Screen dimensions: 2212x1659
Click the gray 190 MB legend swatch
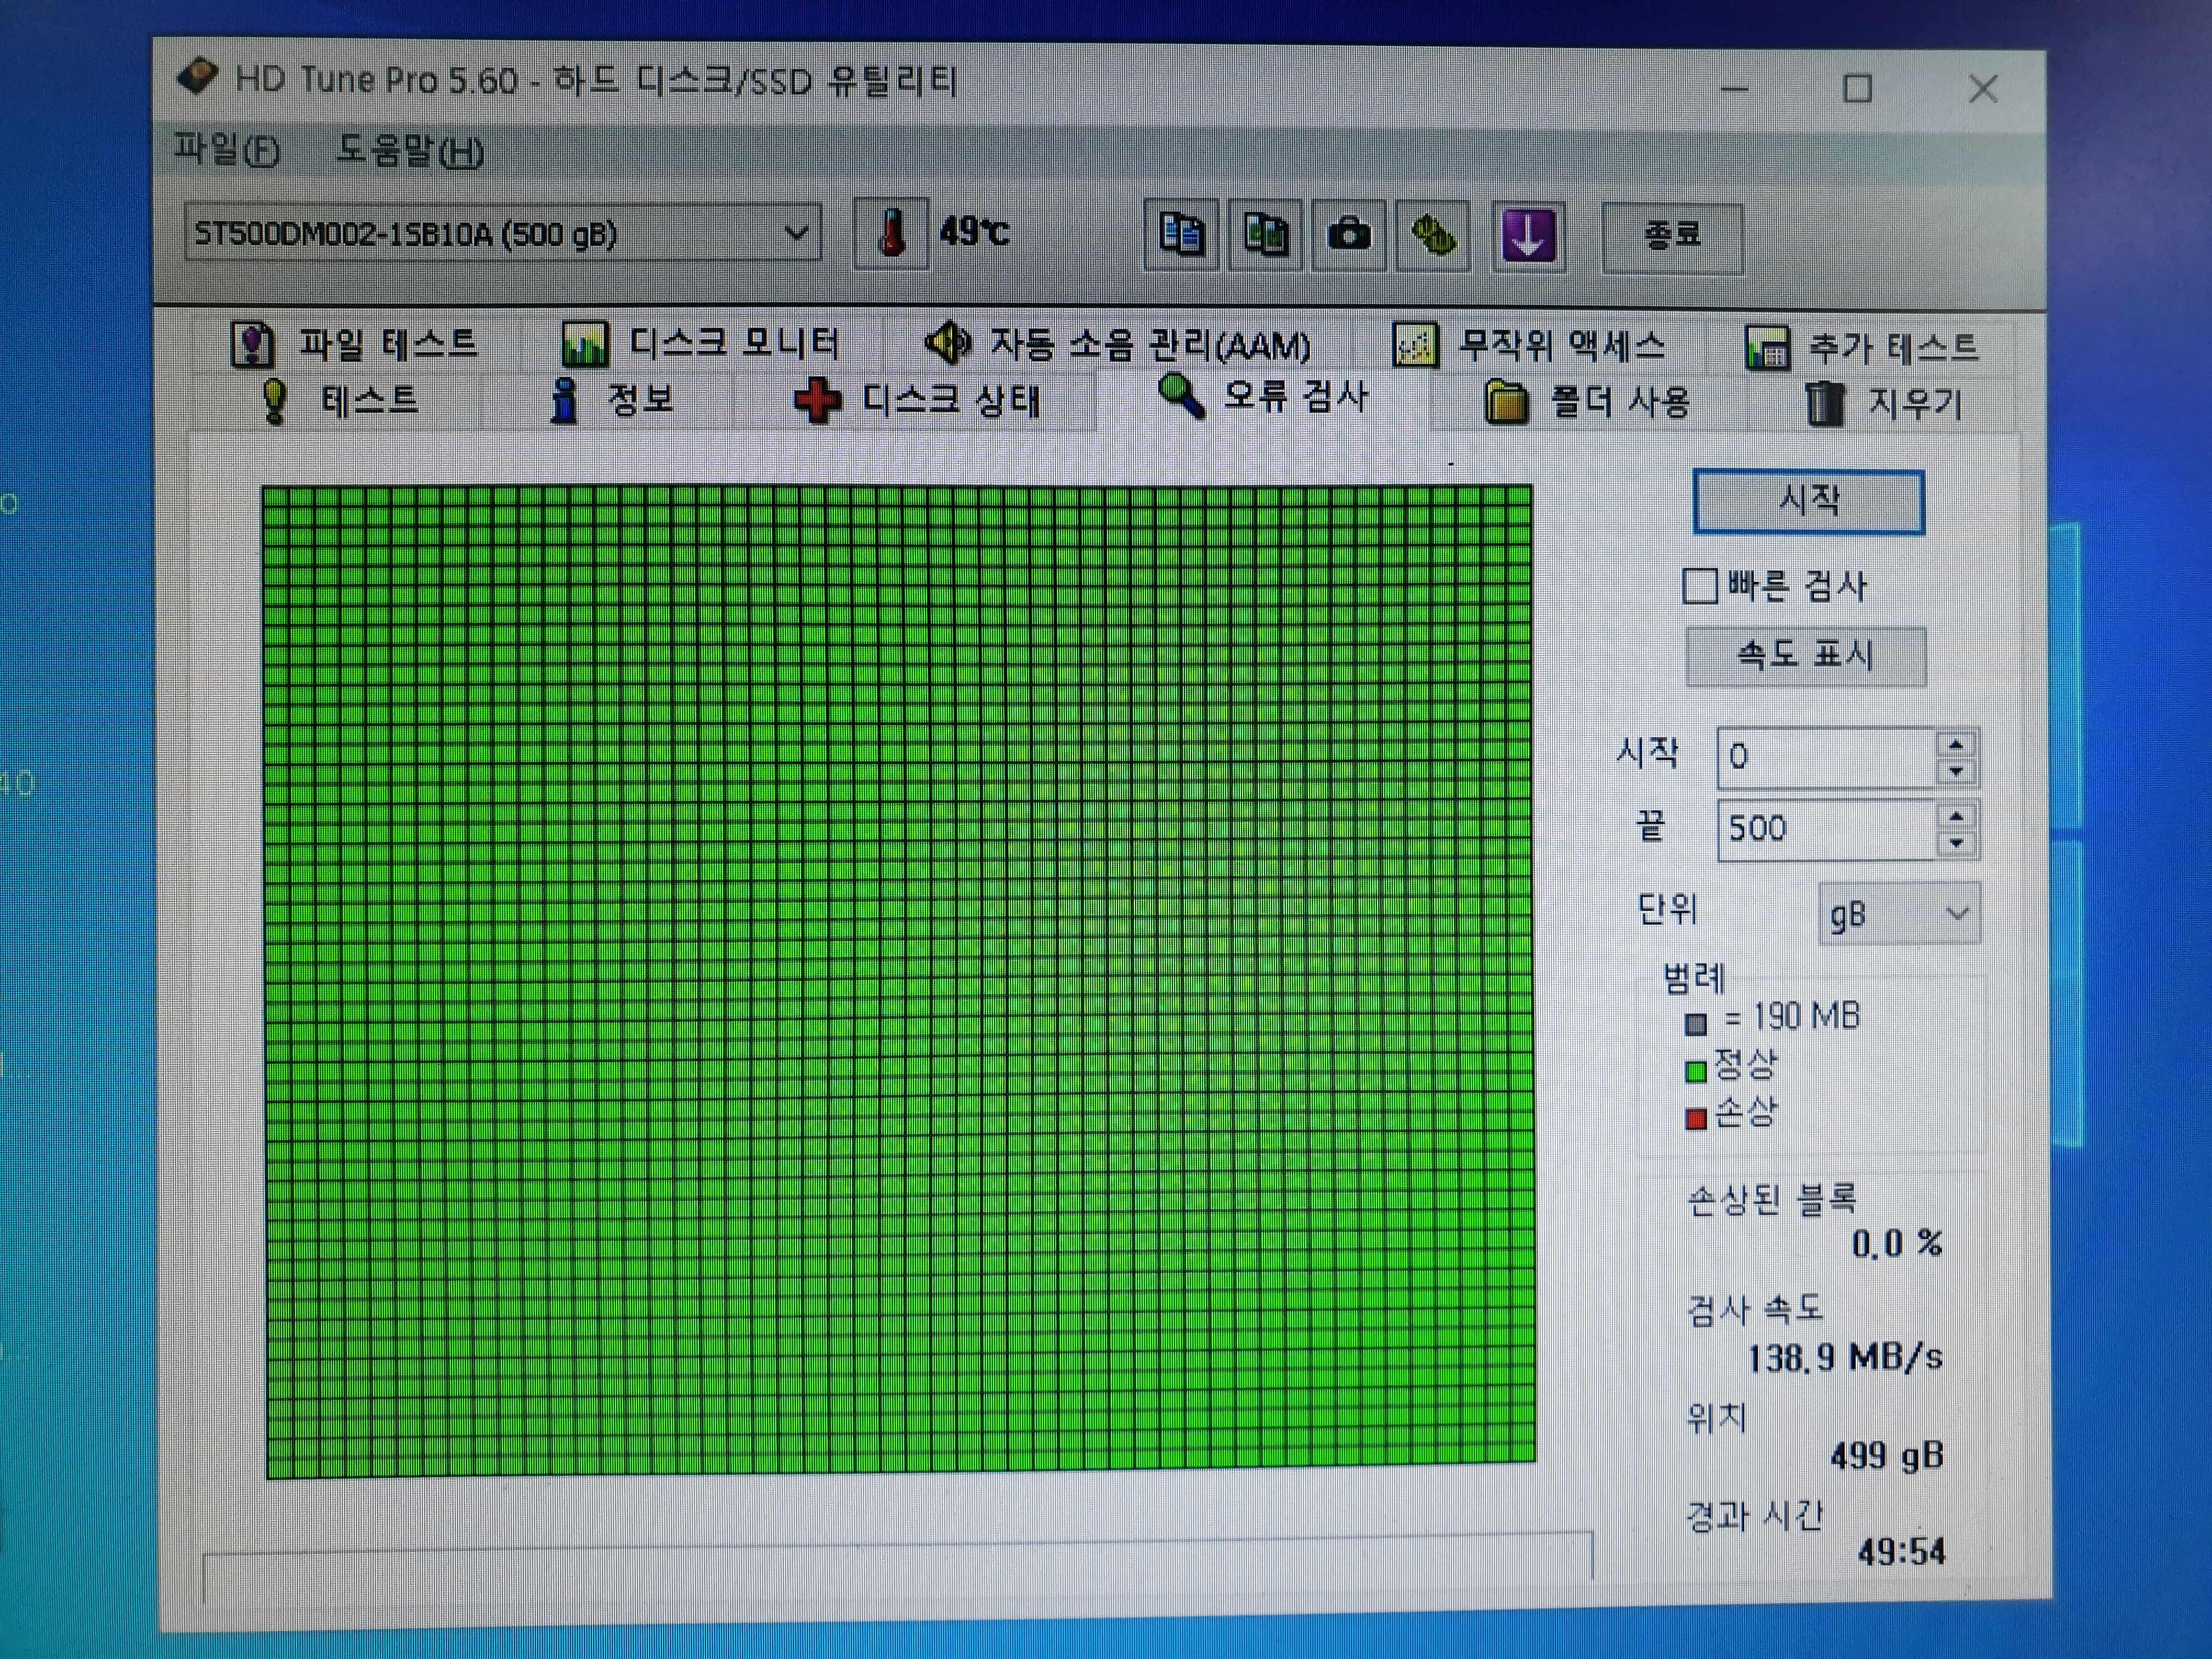coord(1696,1024)
